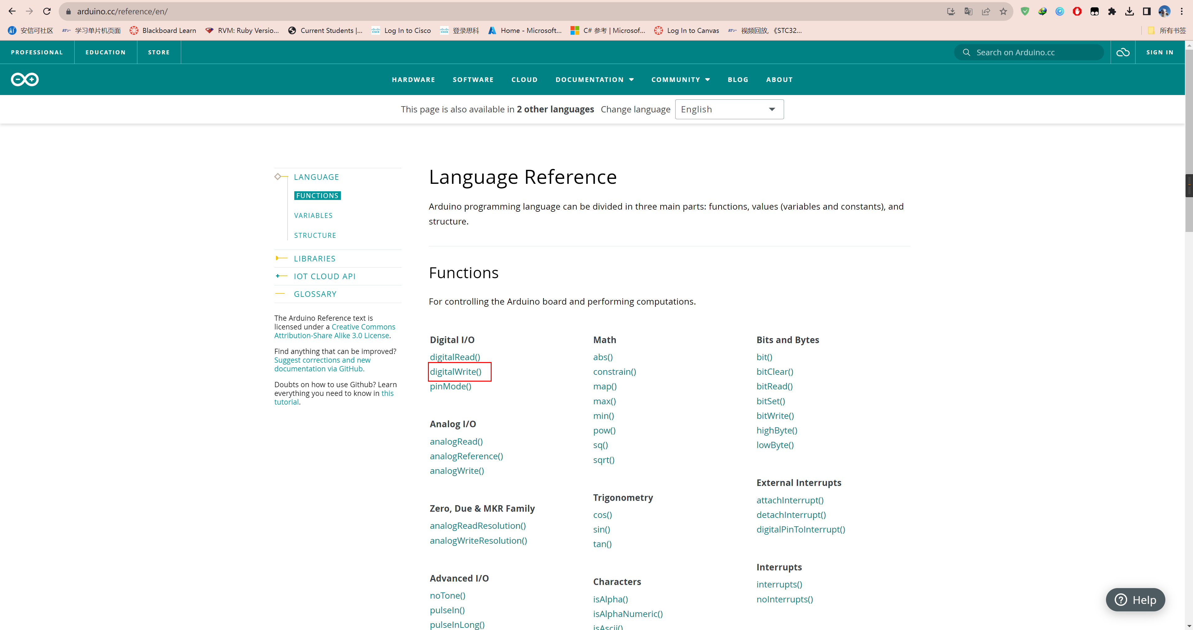
Task: Go to the Professional site tab
Action: click(37, 52)
